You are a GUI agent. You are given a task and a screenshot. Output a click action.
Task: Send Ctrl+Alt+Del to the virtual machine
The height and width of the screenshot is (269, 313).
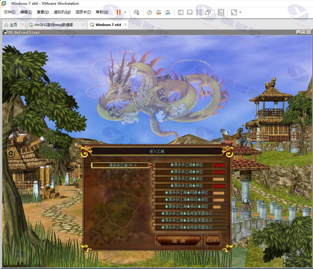[137, 12]
